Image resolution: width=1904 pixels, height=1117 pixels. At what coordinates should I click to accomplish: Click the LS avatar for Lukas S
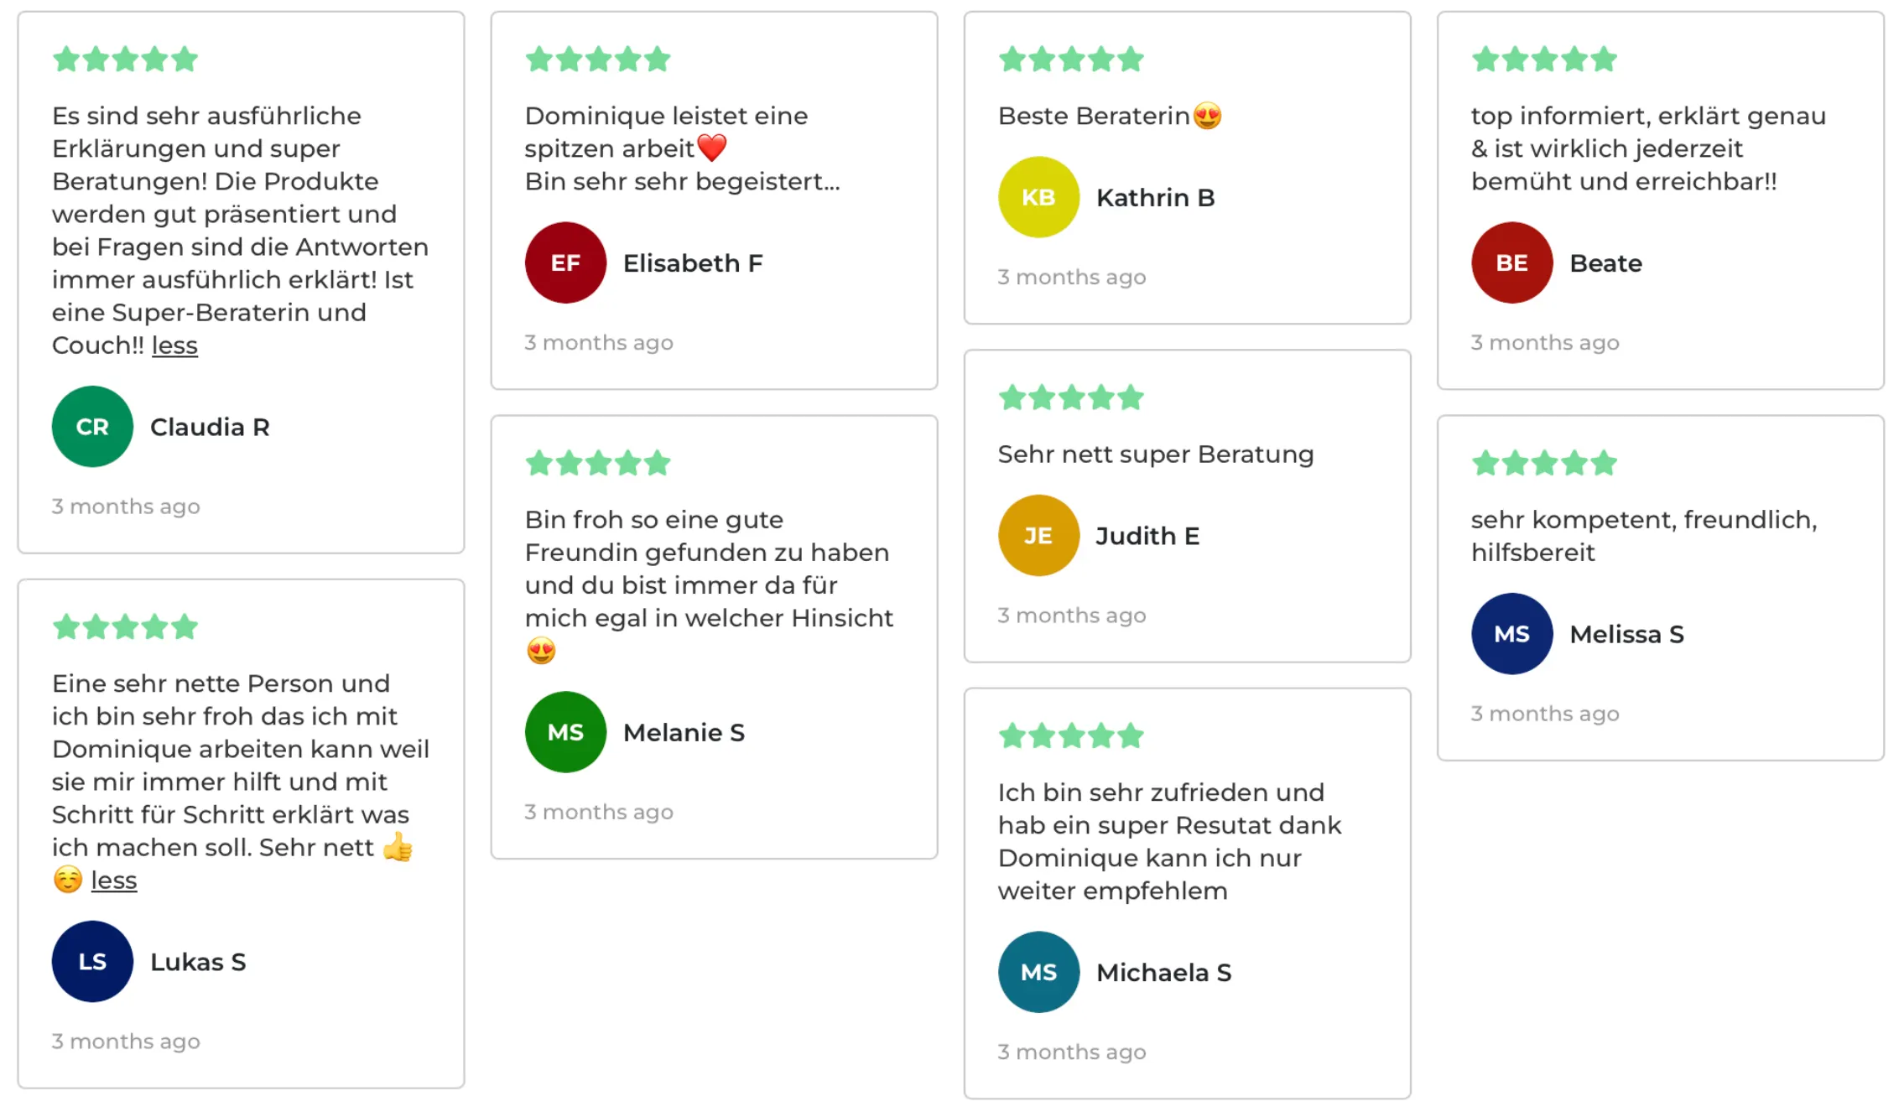[92, 962]
